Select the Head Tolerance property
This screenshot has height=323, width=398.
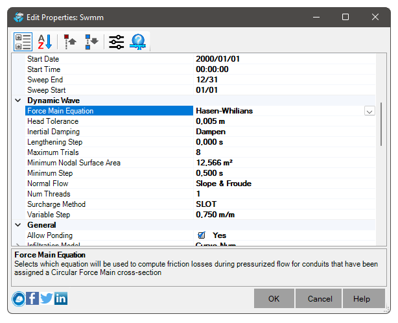coord(53,121)
